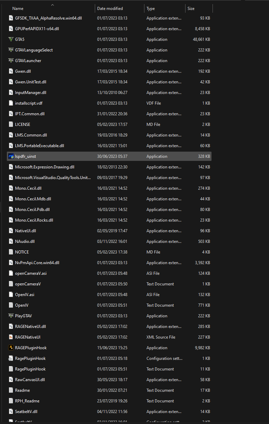Screen dimensions: 269x424
Task: Click the 30/06/2023 05:37 date cell
Action: (112, 156)
